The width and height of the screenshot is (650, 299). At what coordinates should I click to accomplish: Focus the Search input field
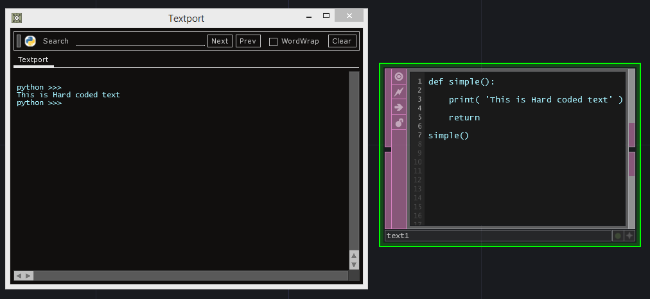[140, 41]
